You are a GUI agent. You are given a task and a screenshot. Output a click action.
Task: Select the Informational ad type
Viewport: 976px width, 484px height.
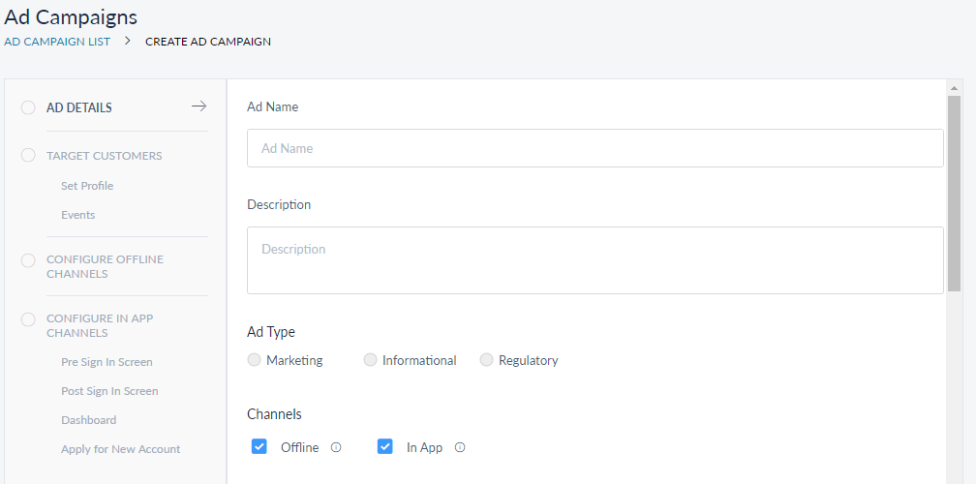click(370, 360)
